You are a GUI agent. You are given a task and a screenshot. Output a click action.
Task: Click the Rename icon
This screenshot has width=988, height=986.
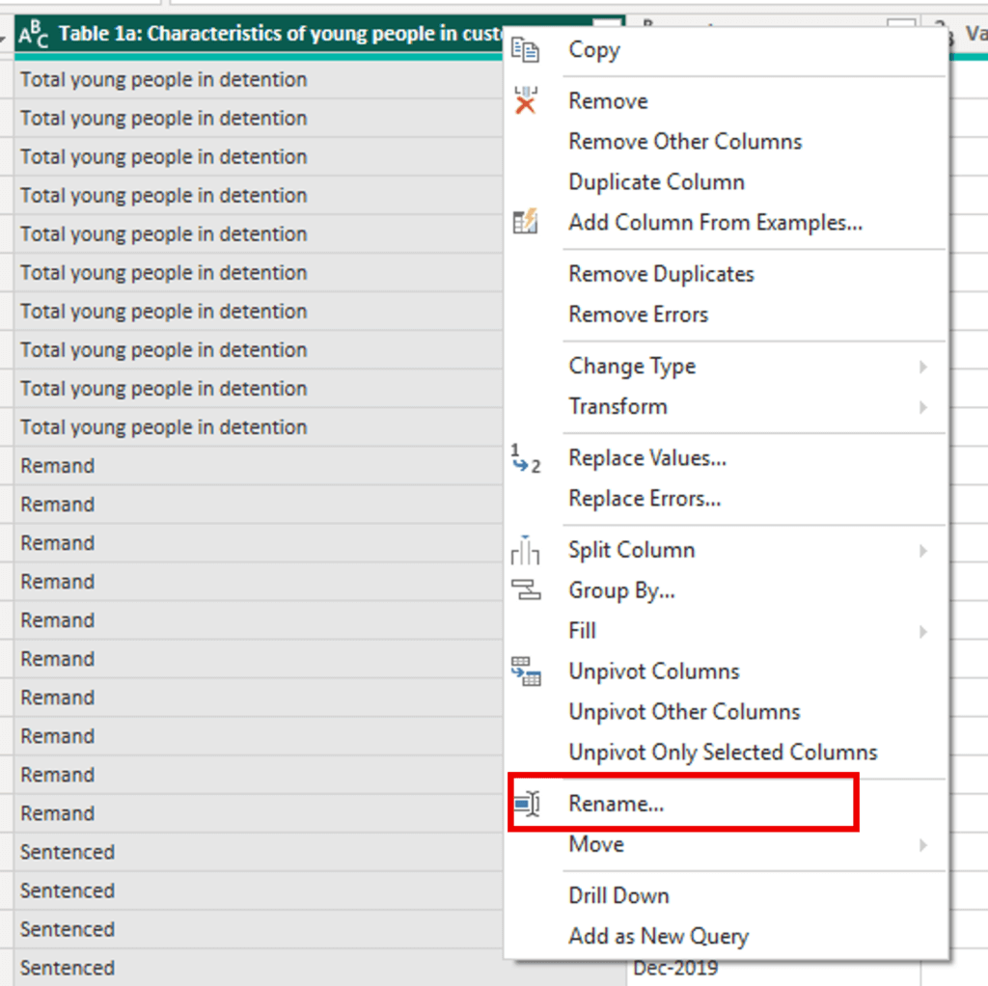(526, 803)
